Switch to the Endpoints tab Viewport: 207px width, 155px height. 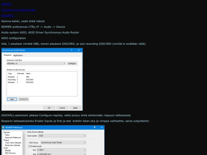(8, 55)
